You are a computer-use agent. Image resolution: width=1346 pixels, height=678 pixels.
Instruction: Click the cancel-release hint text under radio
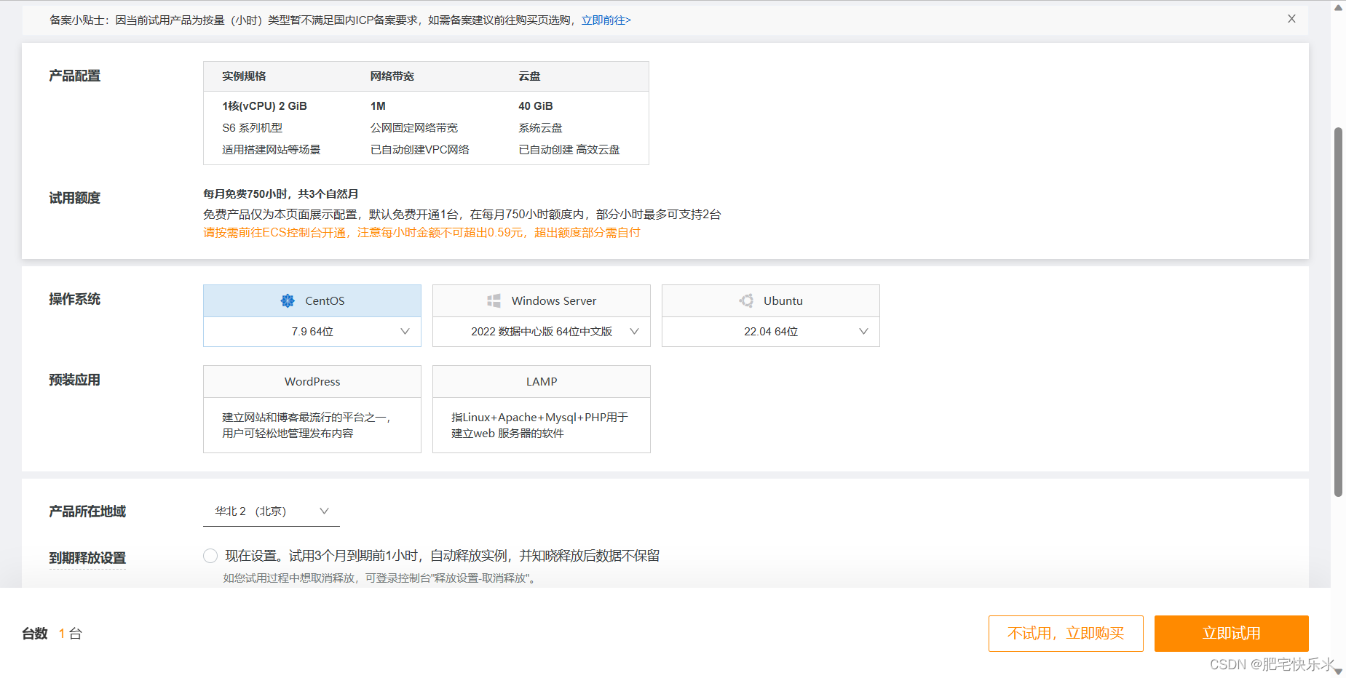coord(381,578)
